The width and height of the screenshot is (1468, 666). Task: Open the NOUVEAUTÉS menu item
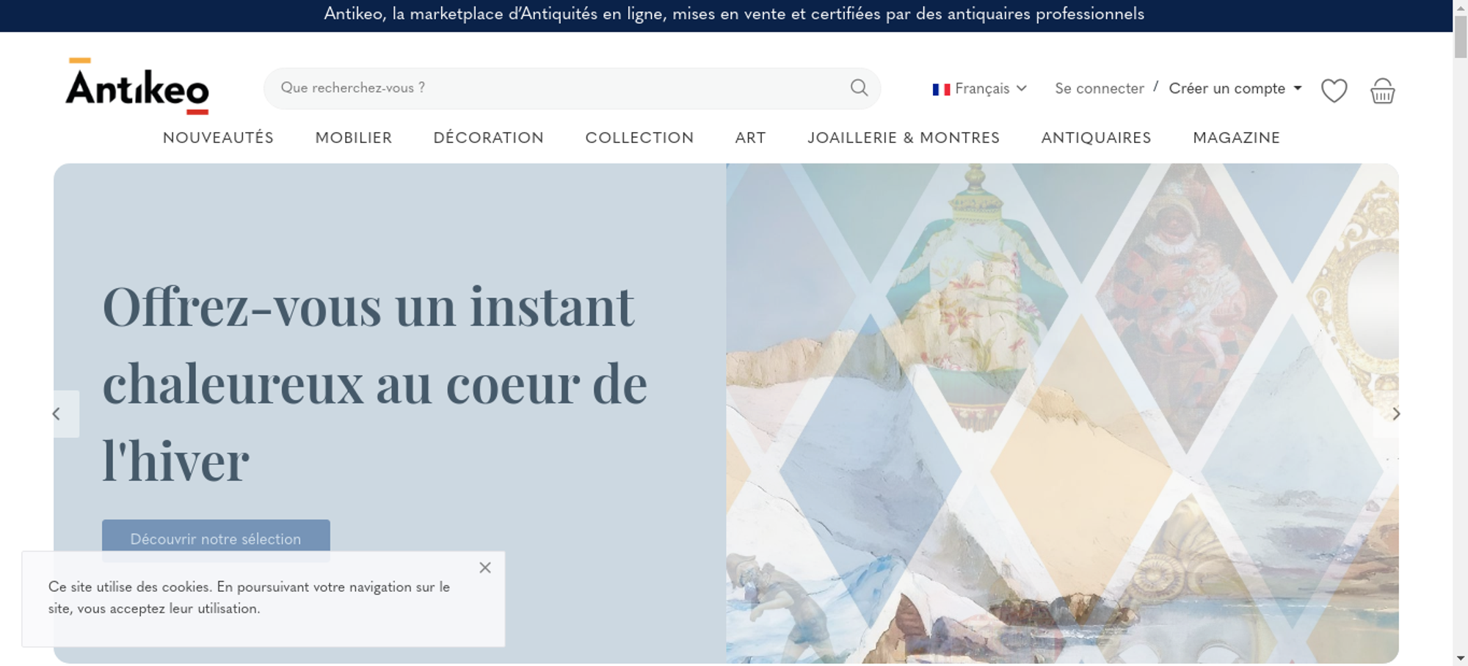(218, 138)
